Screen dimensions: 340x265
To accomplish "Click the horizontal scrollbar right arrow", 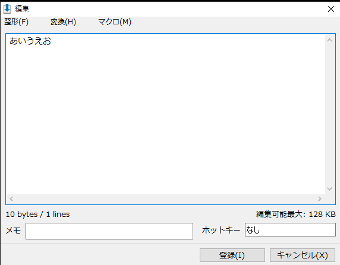I will 320,198.
